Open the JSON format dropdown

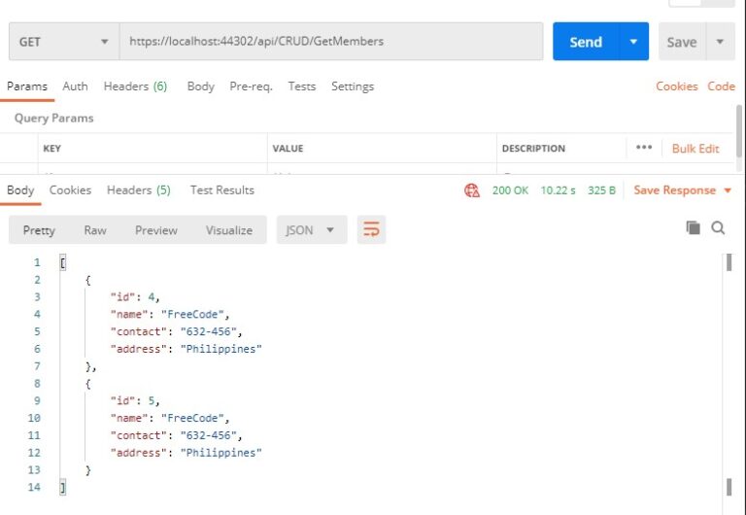pos(312,230)
